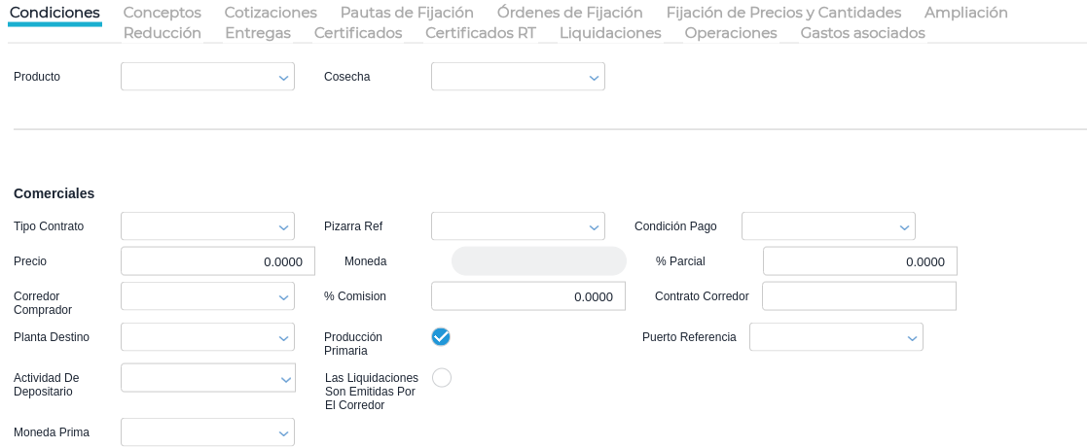This screenshot has width=1087, height=448.
Task: Go to the Pautas de Fijación tab
Action: click(407, 13)
